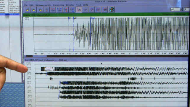Select the solid blue phase marker on waveform
The height and width of the screenshot is (107, 190).
click(91, 32)
